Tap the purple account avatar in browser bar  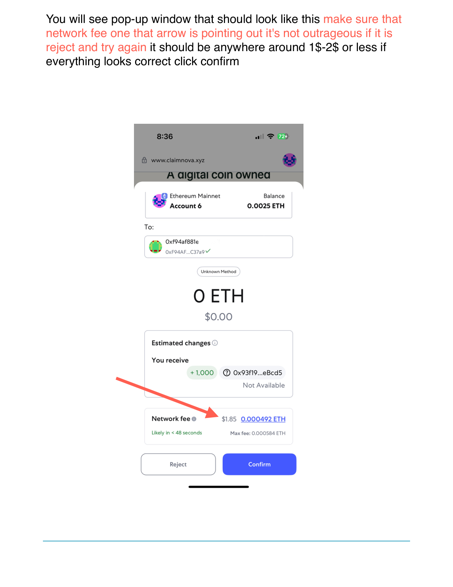pos(289,160)
